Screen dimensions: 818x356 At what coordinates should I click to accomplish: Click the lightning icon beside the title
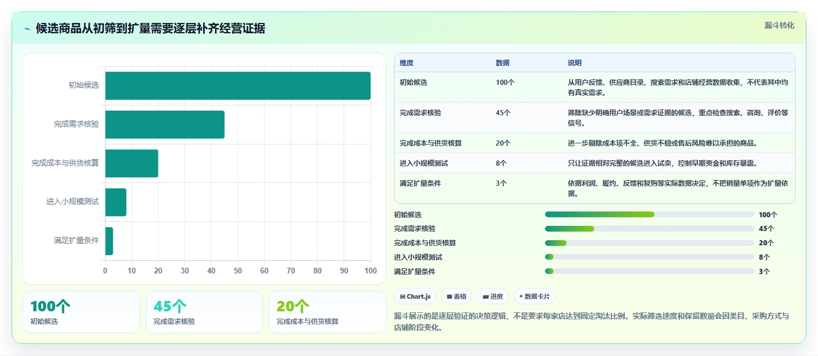pyautogui.click(x=27, y=29)
